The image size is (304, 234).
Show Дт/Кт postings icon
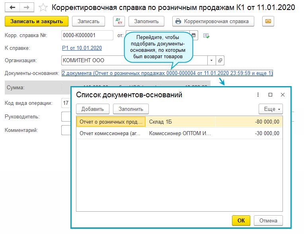[x=119, y=21]
